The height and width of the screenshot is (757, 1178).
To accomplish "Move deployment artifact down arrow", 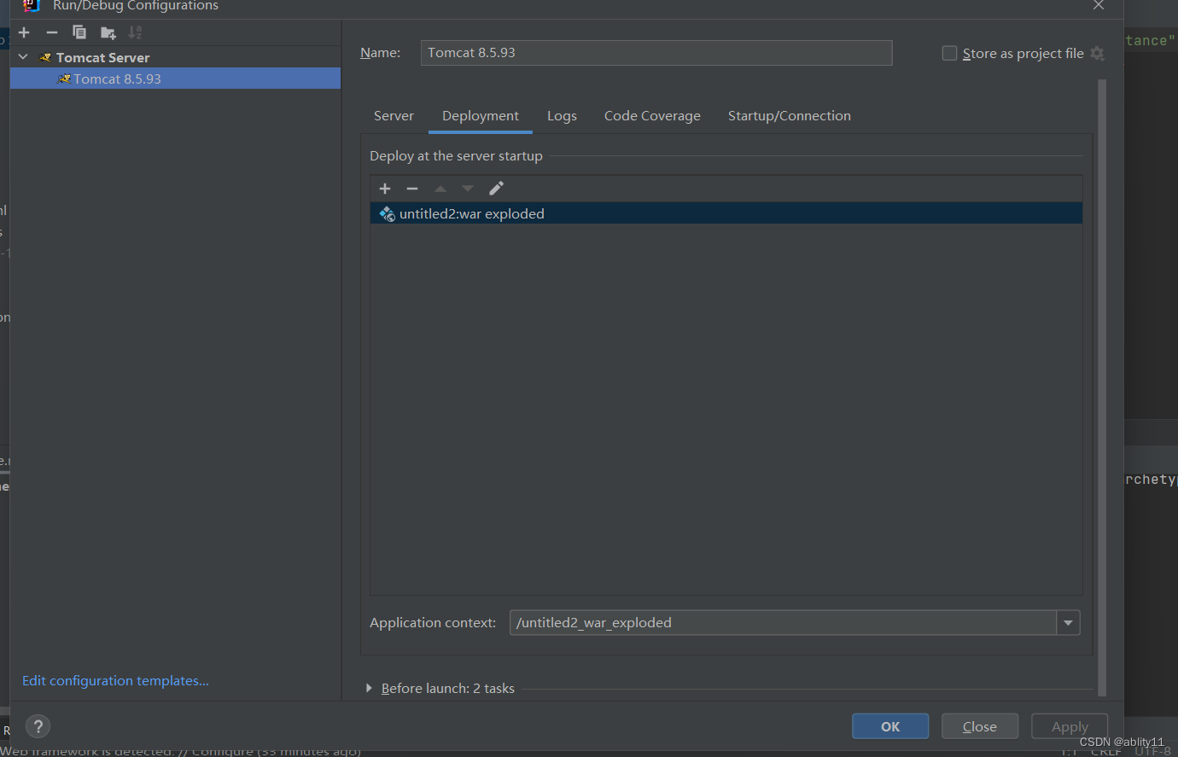I will click(468, 189).
